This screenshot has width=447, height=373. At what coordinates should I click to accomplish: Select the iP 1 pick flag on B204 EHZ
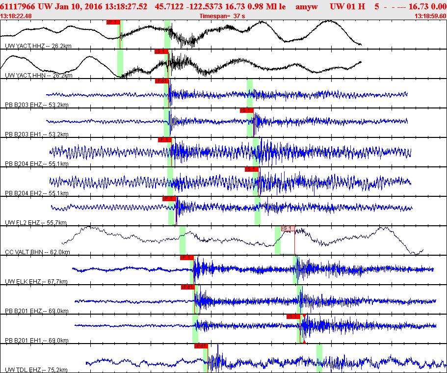coord(165,140)
